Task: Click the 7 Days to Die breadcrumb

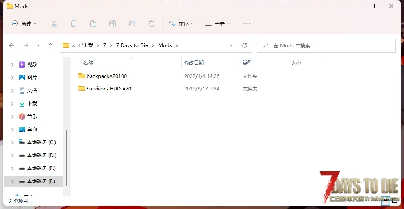Action: coord(132,45)
